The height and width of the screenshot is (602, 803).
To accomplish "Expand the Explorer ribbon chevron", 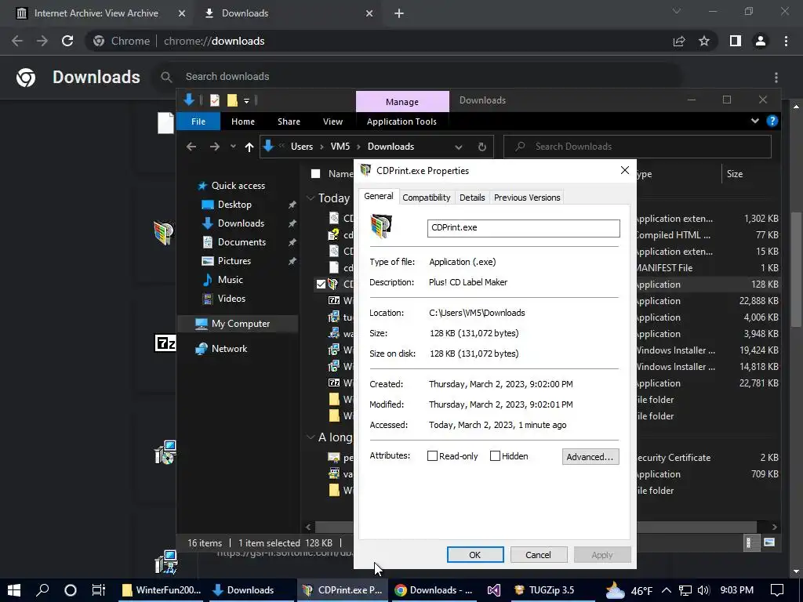I will 755,121.
